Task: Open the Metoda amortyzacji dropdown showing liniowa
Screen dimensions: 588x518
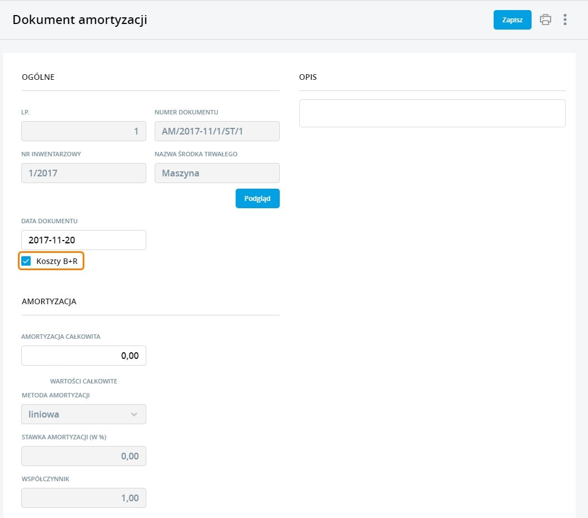Action: [x=84, y=414]
